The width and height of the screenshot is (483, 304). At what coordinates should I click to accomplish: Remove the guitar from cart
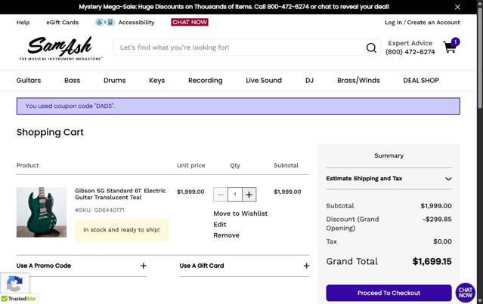click(227, 235)
